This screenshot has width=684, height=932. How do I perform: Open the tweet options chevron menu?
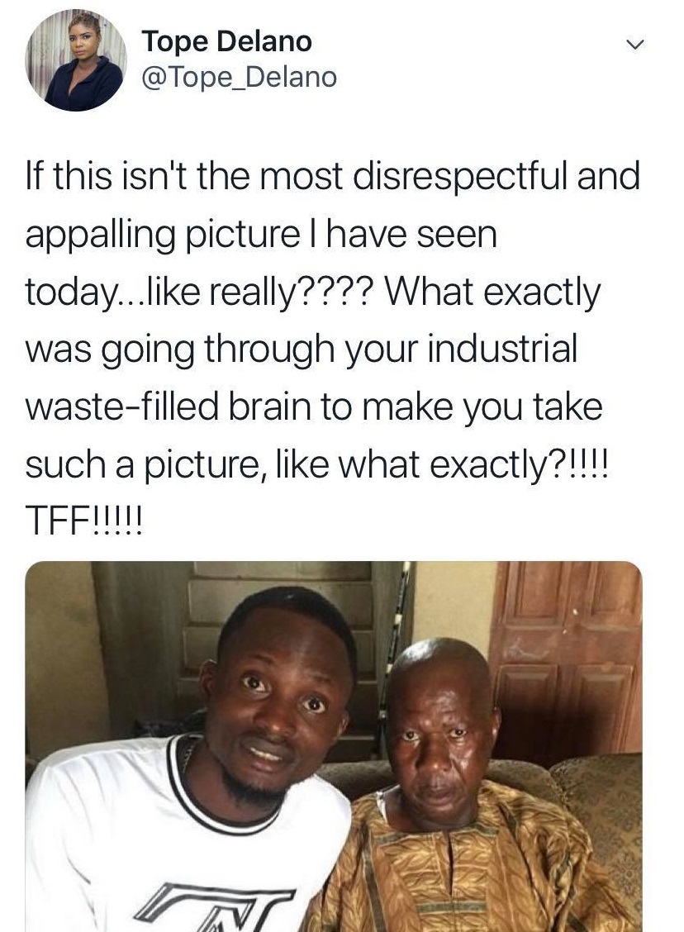coord(634,45)
